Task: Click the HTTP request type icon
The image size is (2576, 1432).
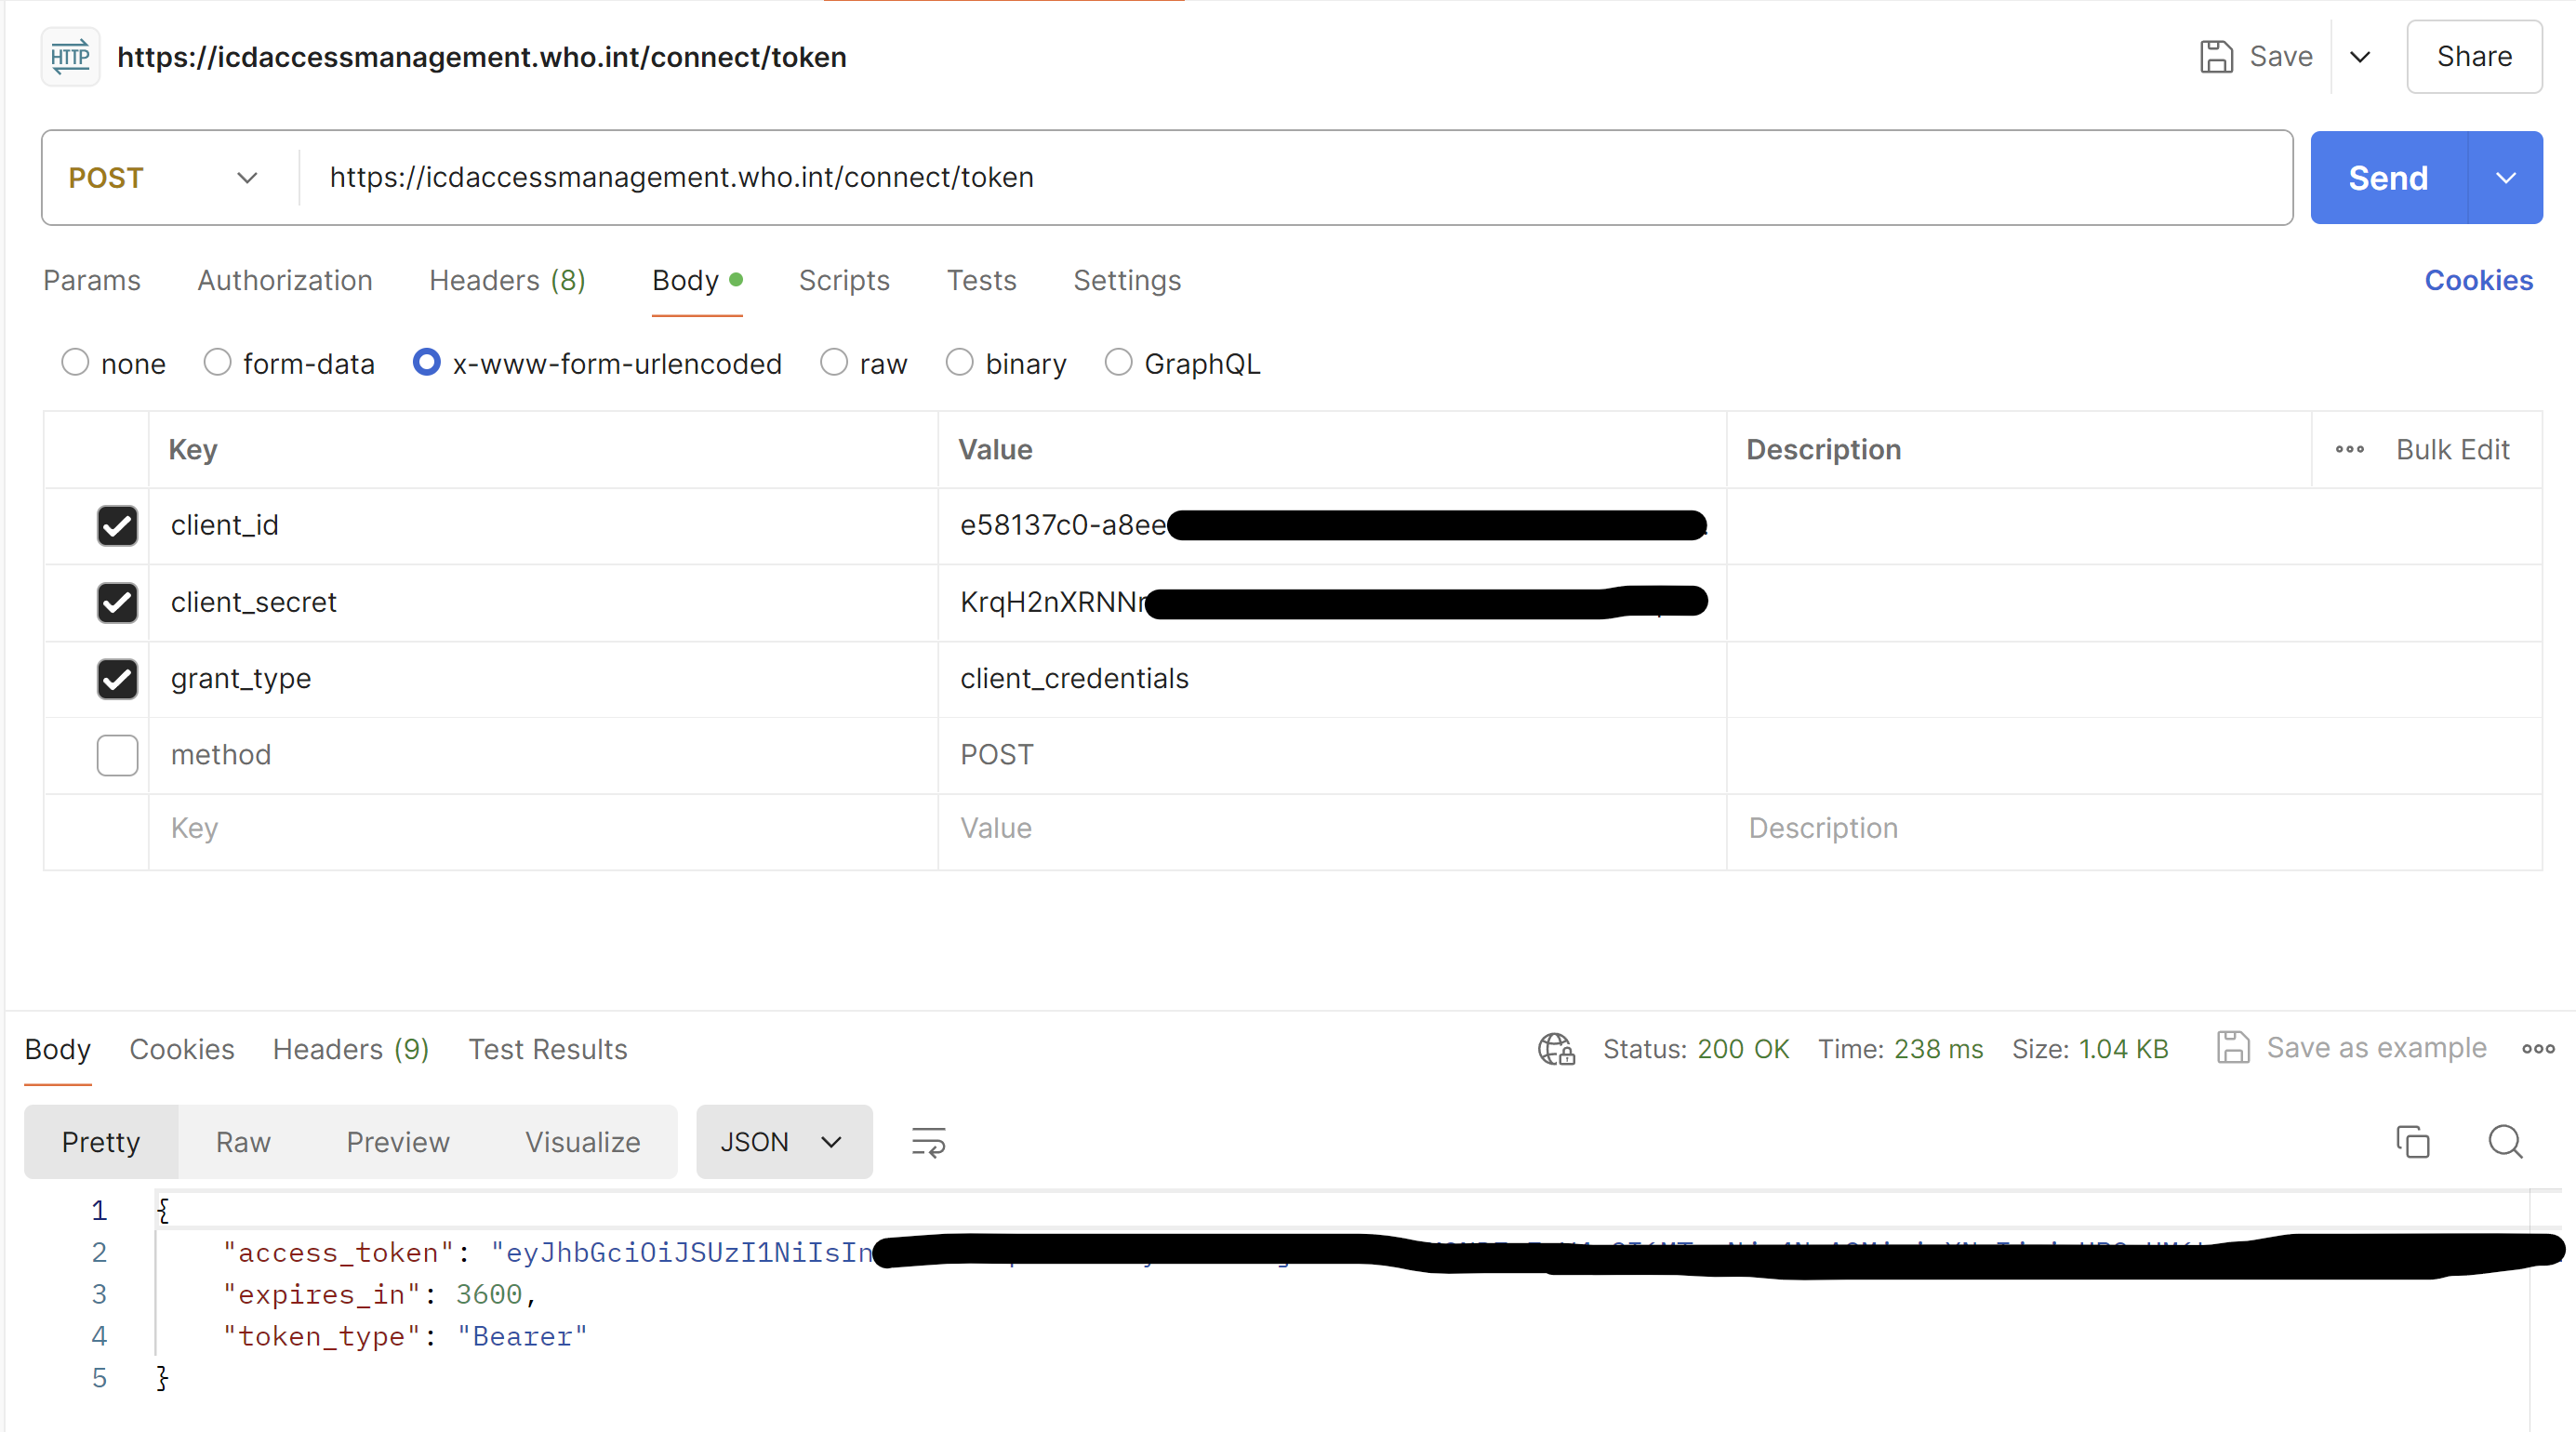Action: click(x=70, y=57)
